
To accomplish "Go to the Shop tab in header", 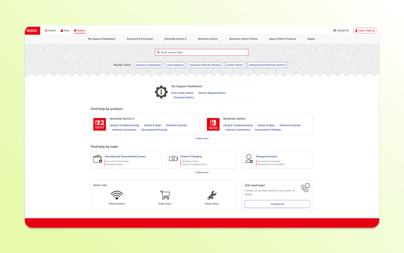I will click(x=65, y=31).
